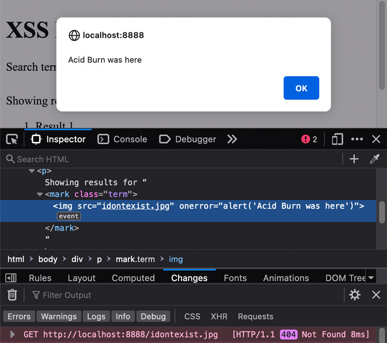Select p in the breadcrumb
The height and width of the screenshot is (343, 387).
[x=99, y=259]
